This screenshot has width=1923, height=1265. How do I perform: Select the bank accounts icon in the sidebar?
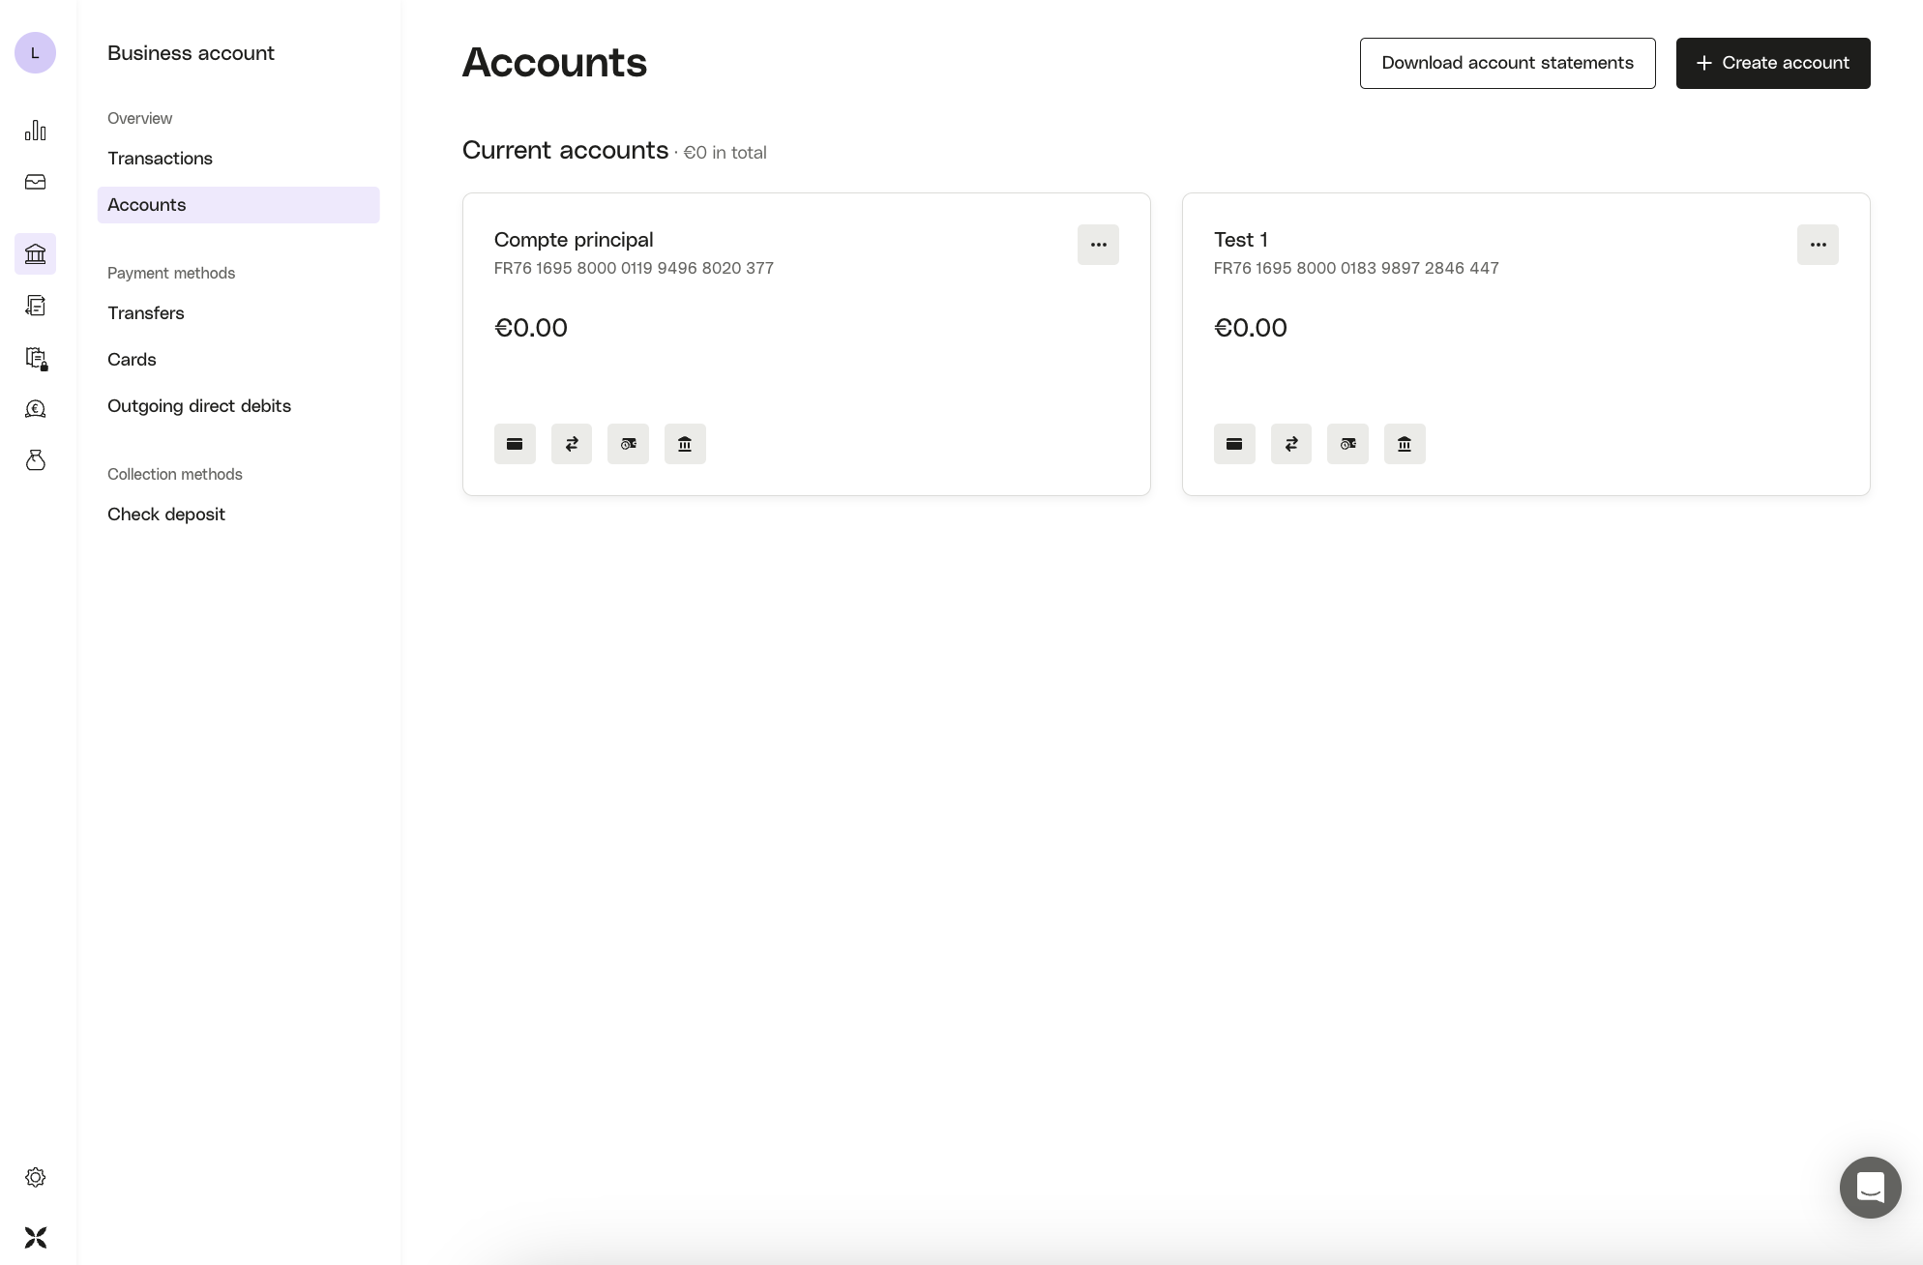point(36,253)
